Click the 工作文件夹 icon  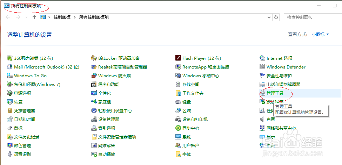(178, 93)
